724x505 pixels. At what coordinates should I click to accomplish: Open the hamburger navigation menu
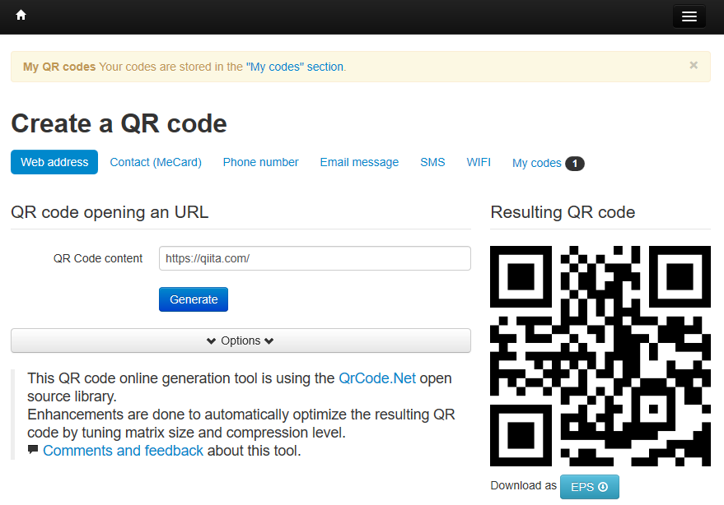689,16
